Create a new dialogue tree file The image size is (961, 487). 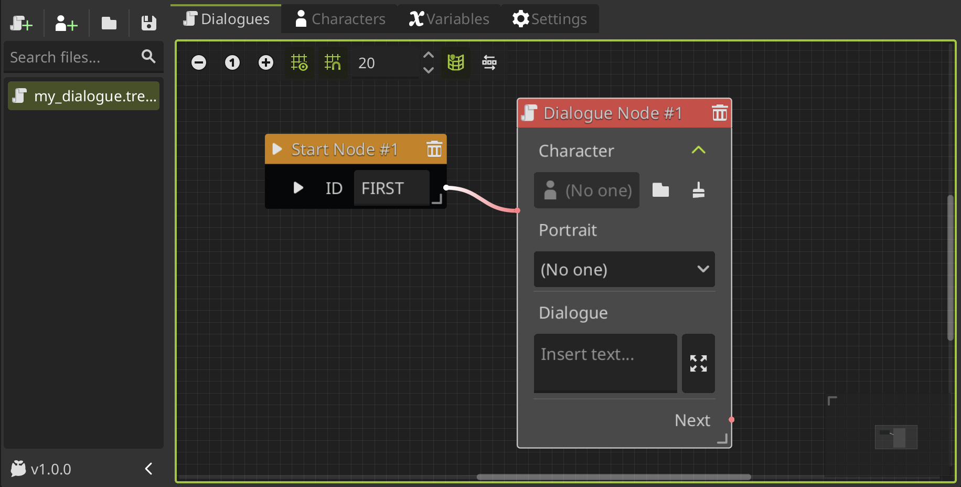22,23
